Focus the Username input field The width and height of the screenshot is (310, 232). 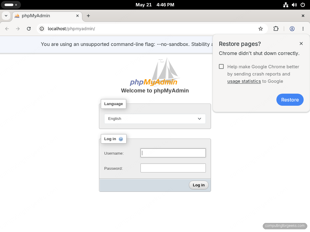click(x=173, y=153)
